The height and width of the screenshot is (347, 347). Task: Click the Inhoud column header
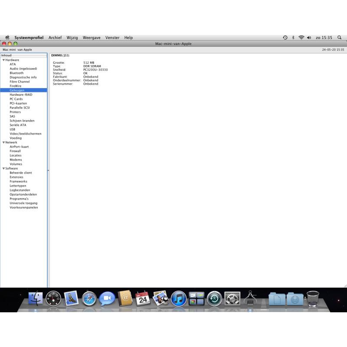click(x=24, y=56)
